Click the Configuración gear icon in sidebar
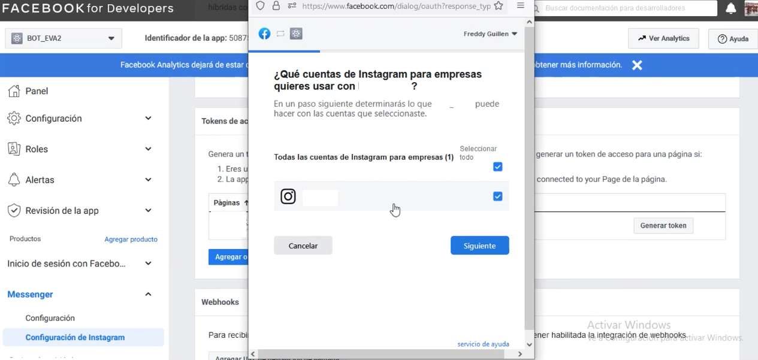The image size is (758, 360). pyautogui.click(x=14, y=119)
